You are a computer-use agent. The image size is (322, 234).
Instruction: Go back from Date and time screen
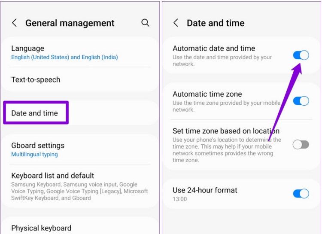(x=176, y=23)
